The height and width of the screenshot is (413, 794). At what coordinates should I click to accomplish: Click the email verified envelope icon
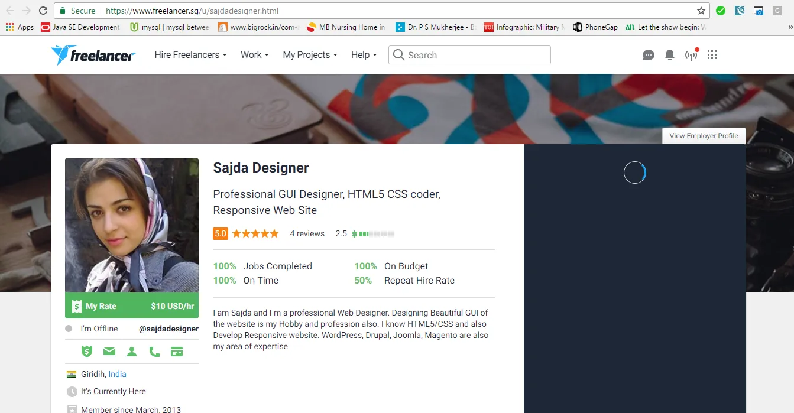click(109, 352)
